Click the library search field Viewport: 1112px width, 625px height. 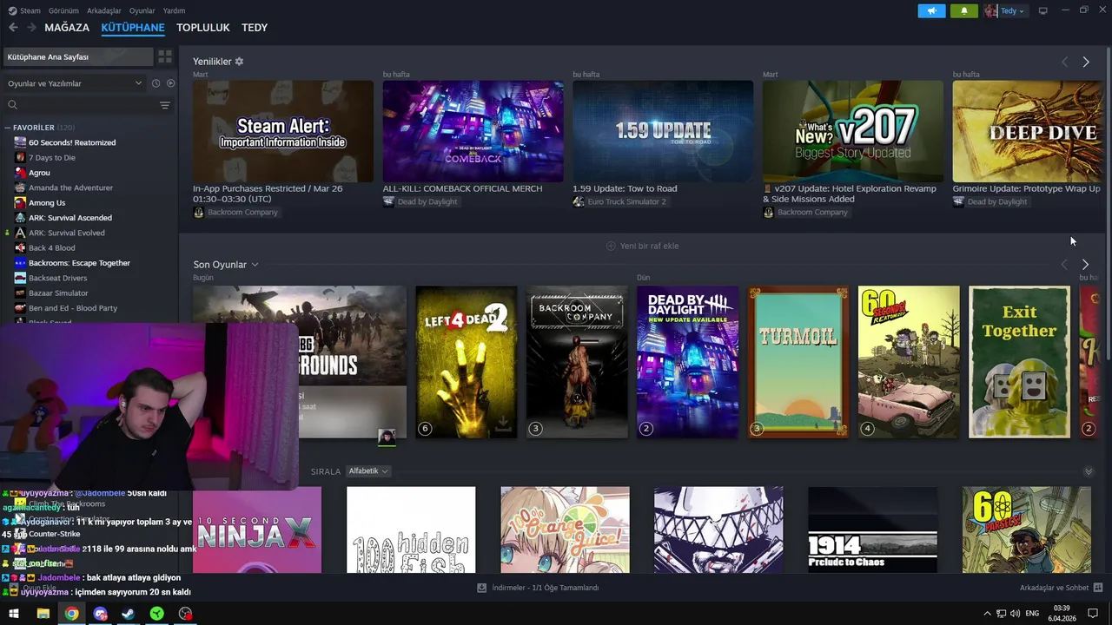87,105
